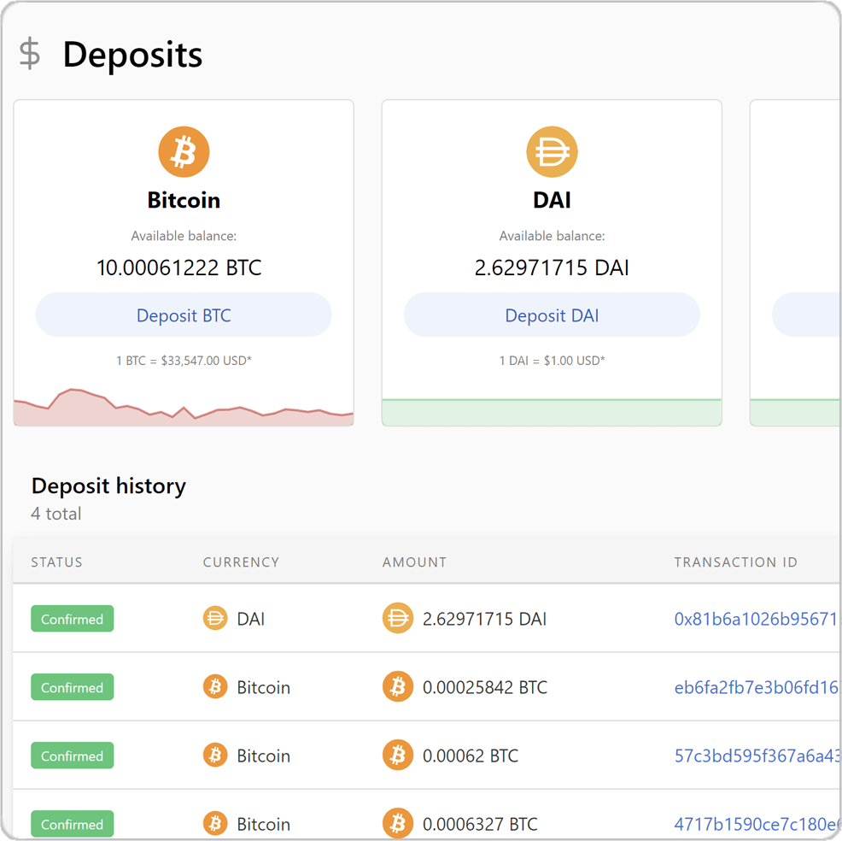
Task: Click the Bitcoin icon next to 0.0006327 BTC
Action: coord(397,823)
